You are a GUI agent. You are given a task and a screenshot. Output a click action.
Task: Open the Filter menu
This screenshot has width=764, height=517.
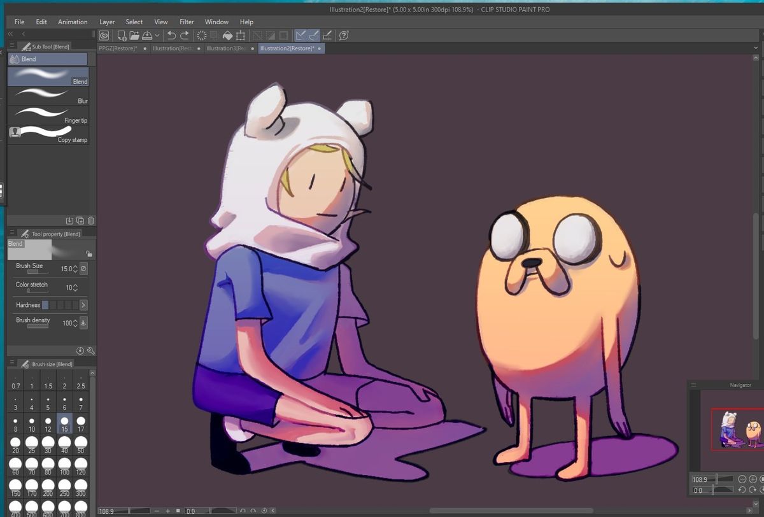pyautogui.click(x=187, y=22)
